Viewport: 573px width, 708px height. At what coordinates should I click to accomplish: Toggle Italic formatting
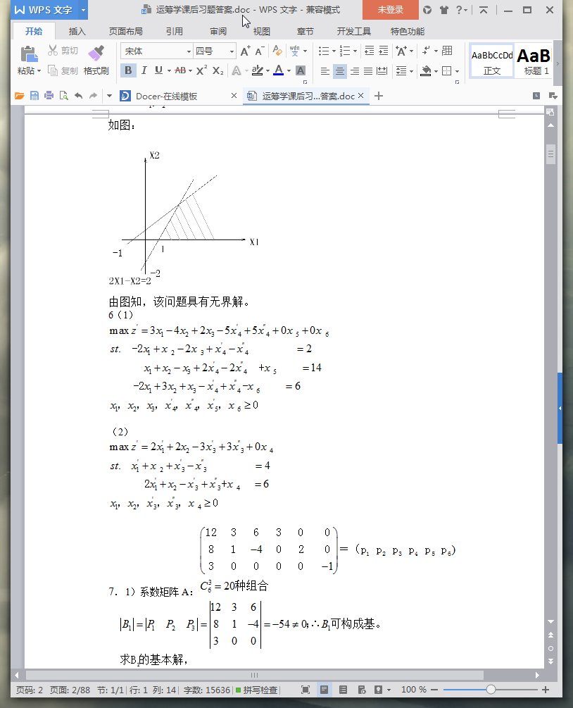(x=144, y=70)
